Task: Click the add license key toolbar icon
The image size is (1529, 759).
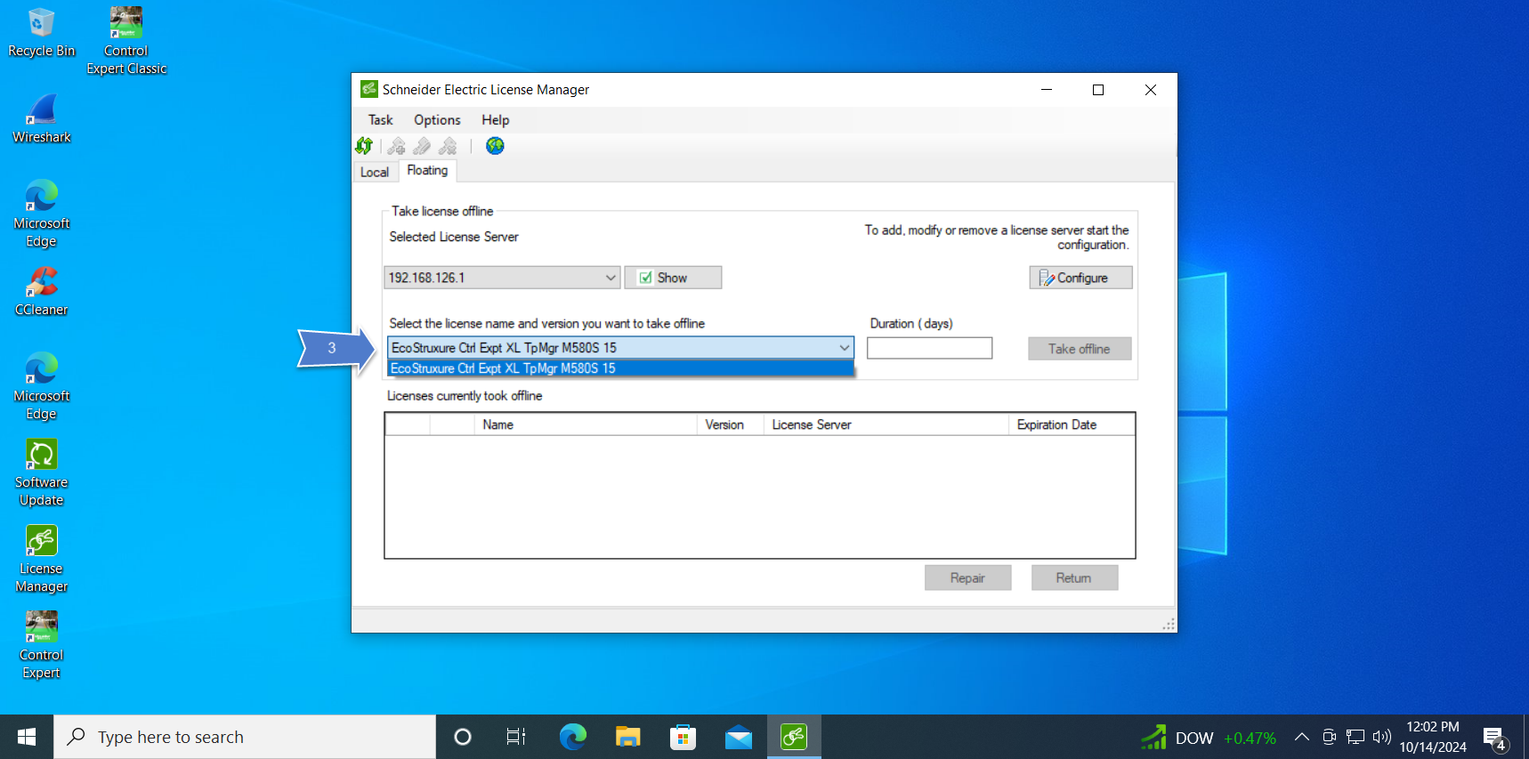Action: (397, 146)
